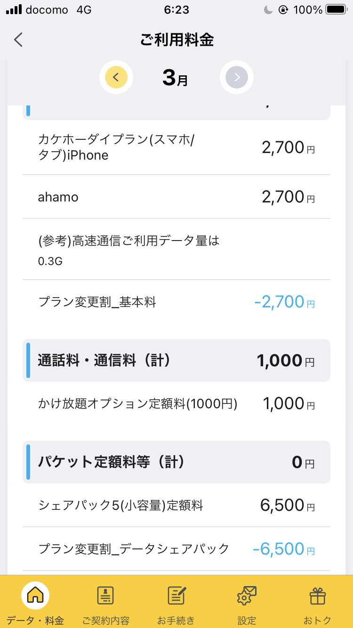Tap the battery icon in status bar
Image resolution: width=353 pixels, height=628 pixels.
(x=337, y=10)
